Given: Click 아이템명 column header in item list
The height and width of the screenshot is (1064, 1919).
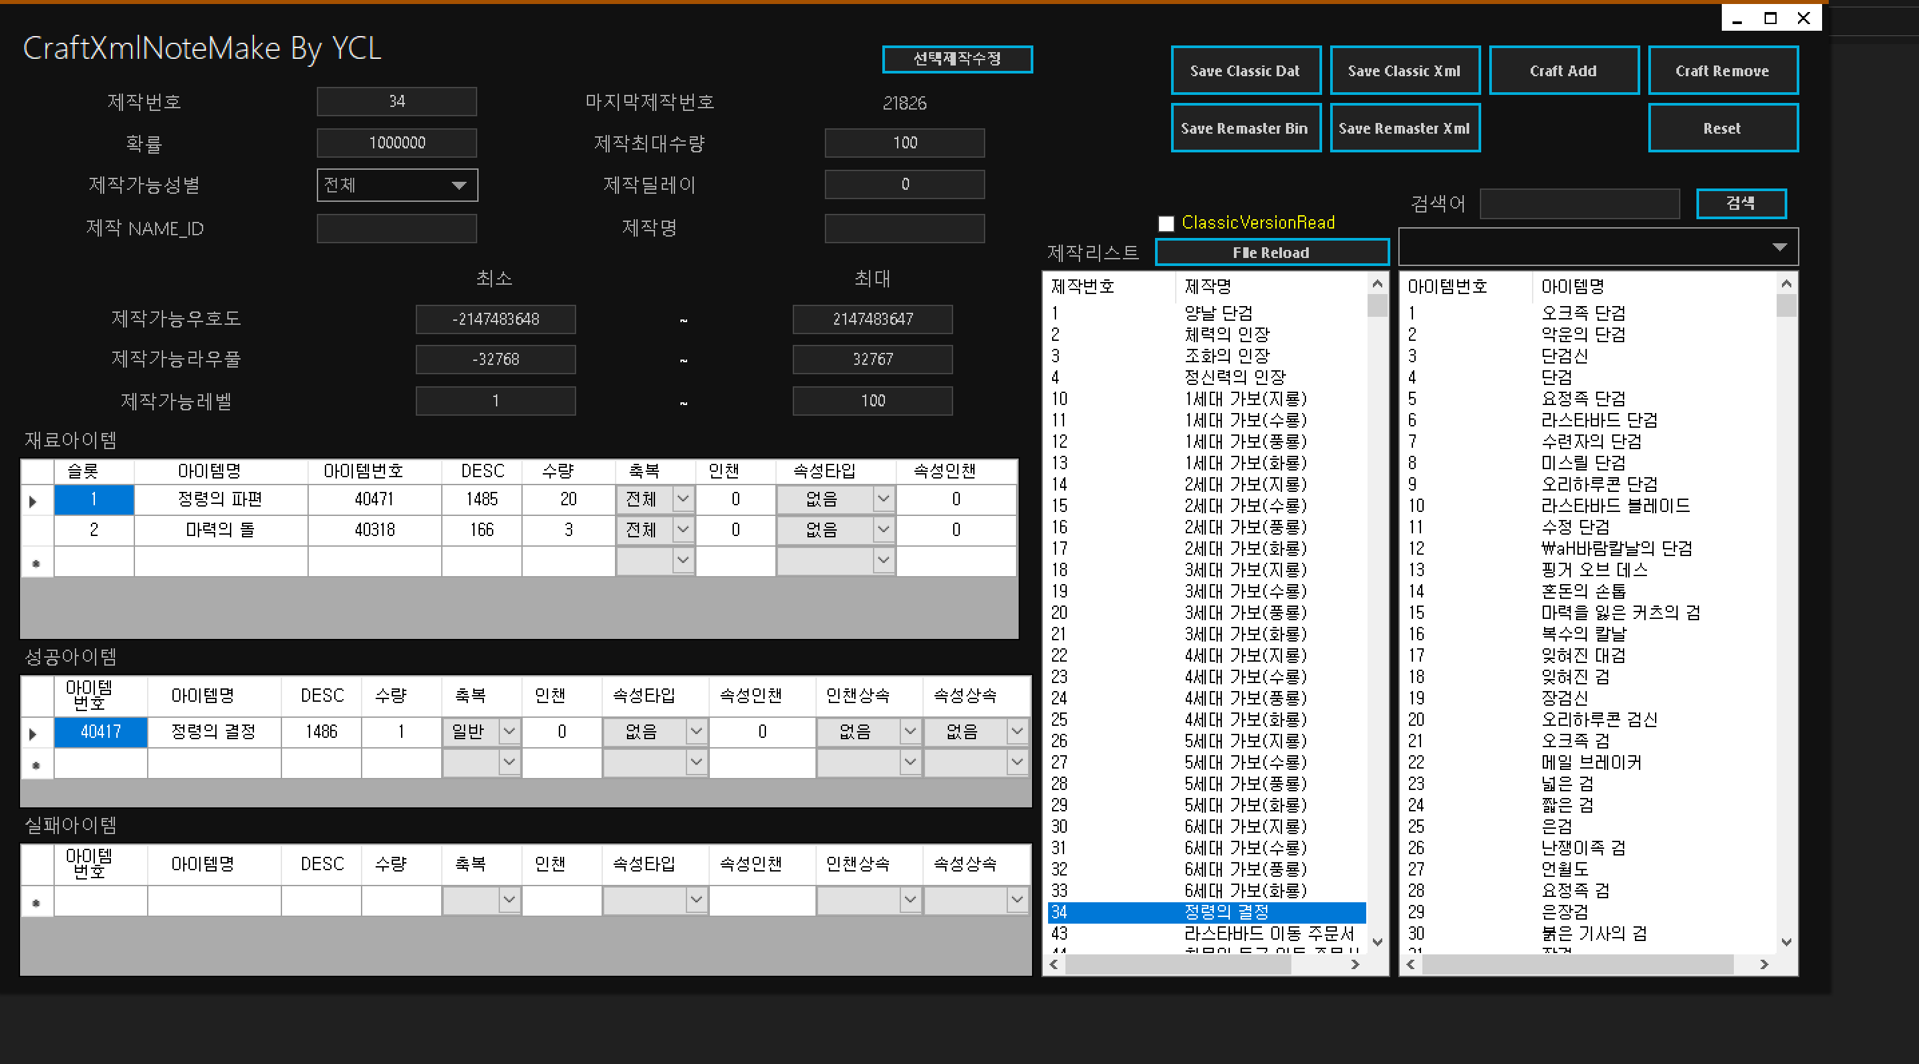Looking at the screenshot, I should coord(1654,286).
